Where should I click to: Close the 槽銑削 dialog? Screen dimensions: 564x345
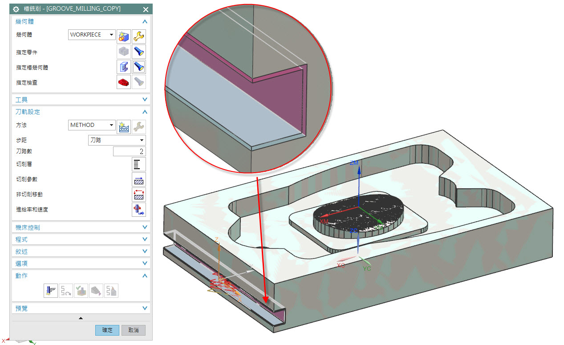(x=146, y=9)
